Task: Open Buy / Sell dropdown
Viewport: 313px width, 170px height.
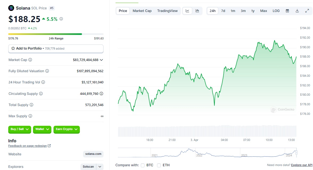Action: [20, 129]
